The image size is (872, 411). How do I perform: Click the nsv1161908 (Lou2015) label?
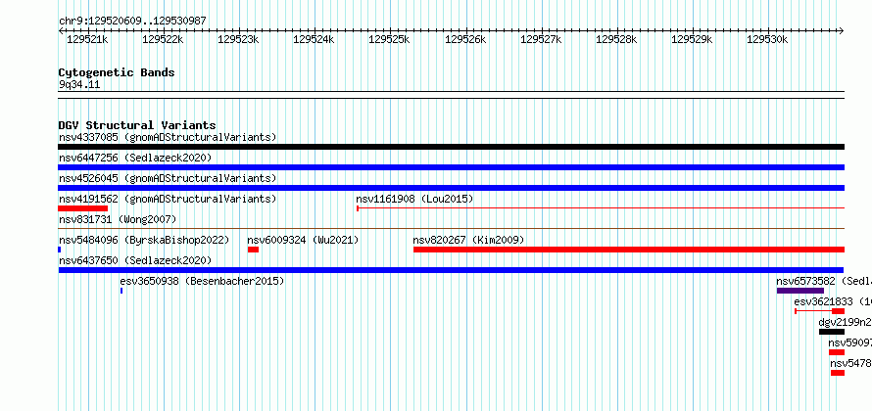[414, 199]
